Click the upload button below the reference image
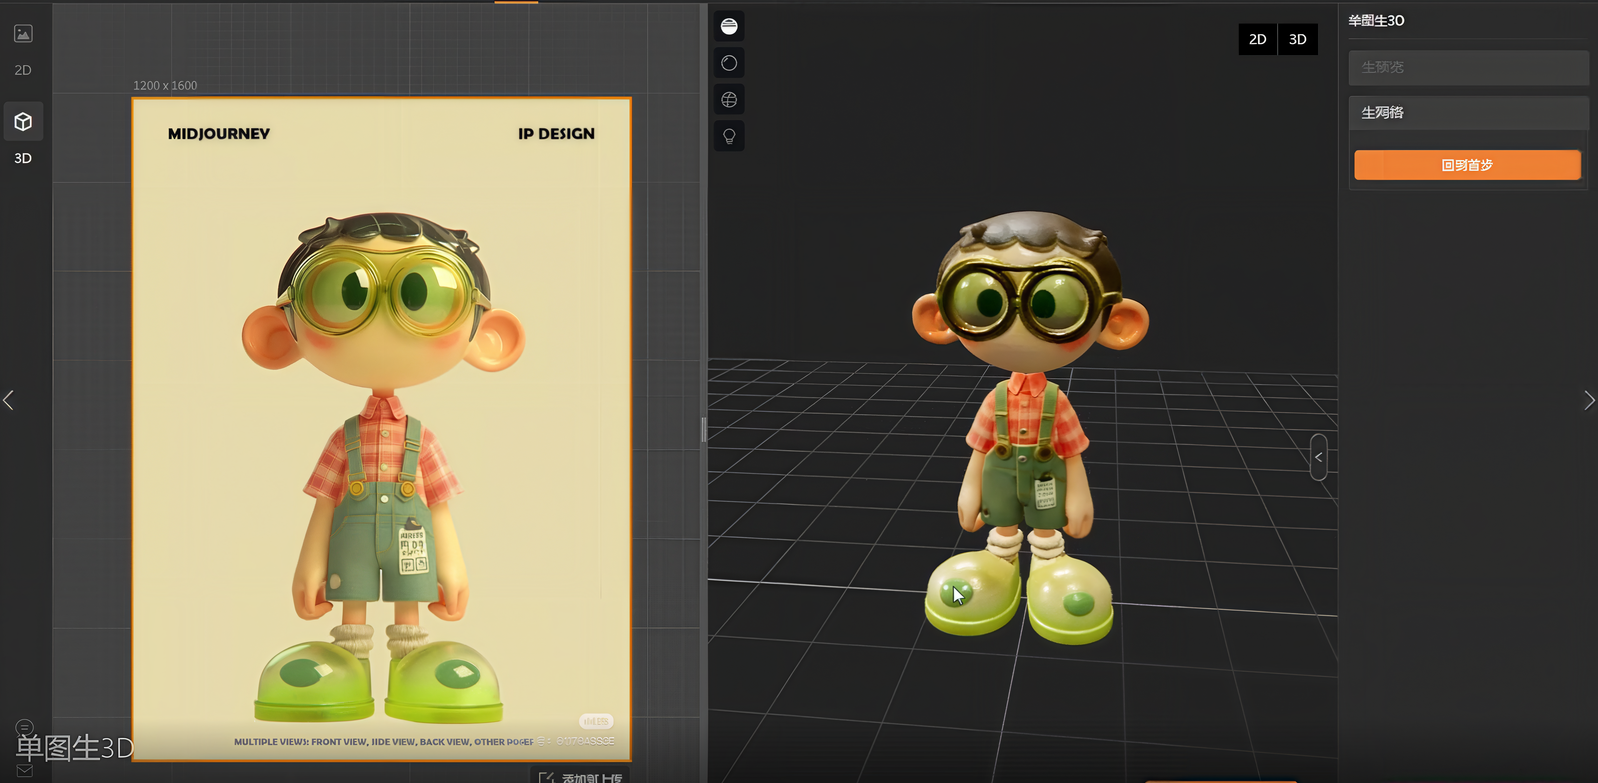The width and height of the screenshot is (1598, 783). pyautogui.click(x=580, y=775)
